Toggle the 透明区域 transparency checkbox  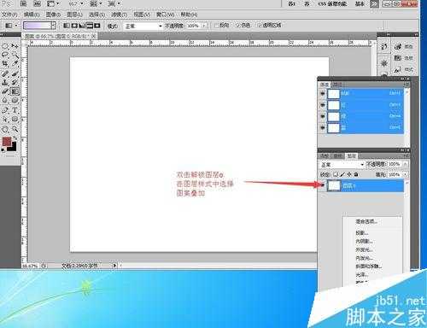(x=260, y=26)
